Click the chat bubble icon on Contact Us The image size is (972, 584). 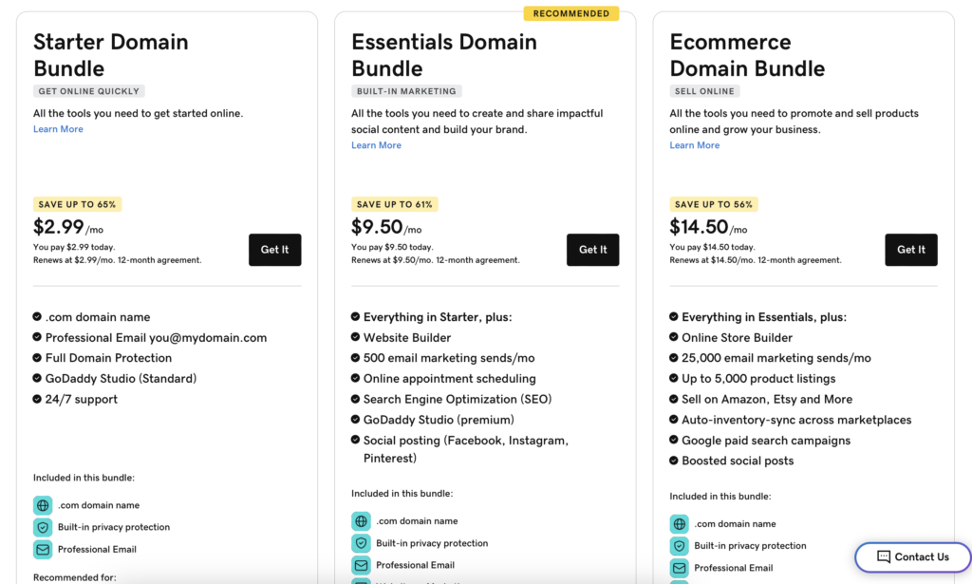[x=885, y=557]
